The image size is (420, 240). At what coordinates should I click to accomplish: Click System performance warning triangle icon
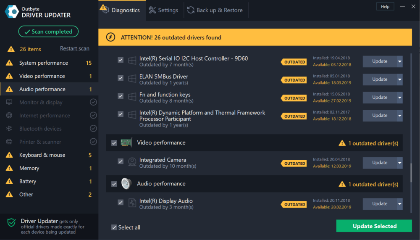pyautogui.click(x=9, y=63)
